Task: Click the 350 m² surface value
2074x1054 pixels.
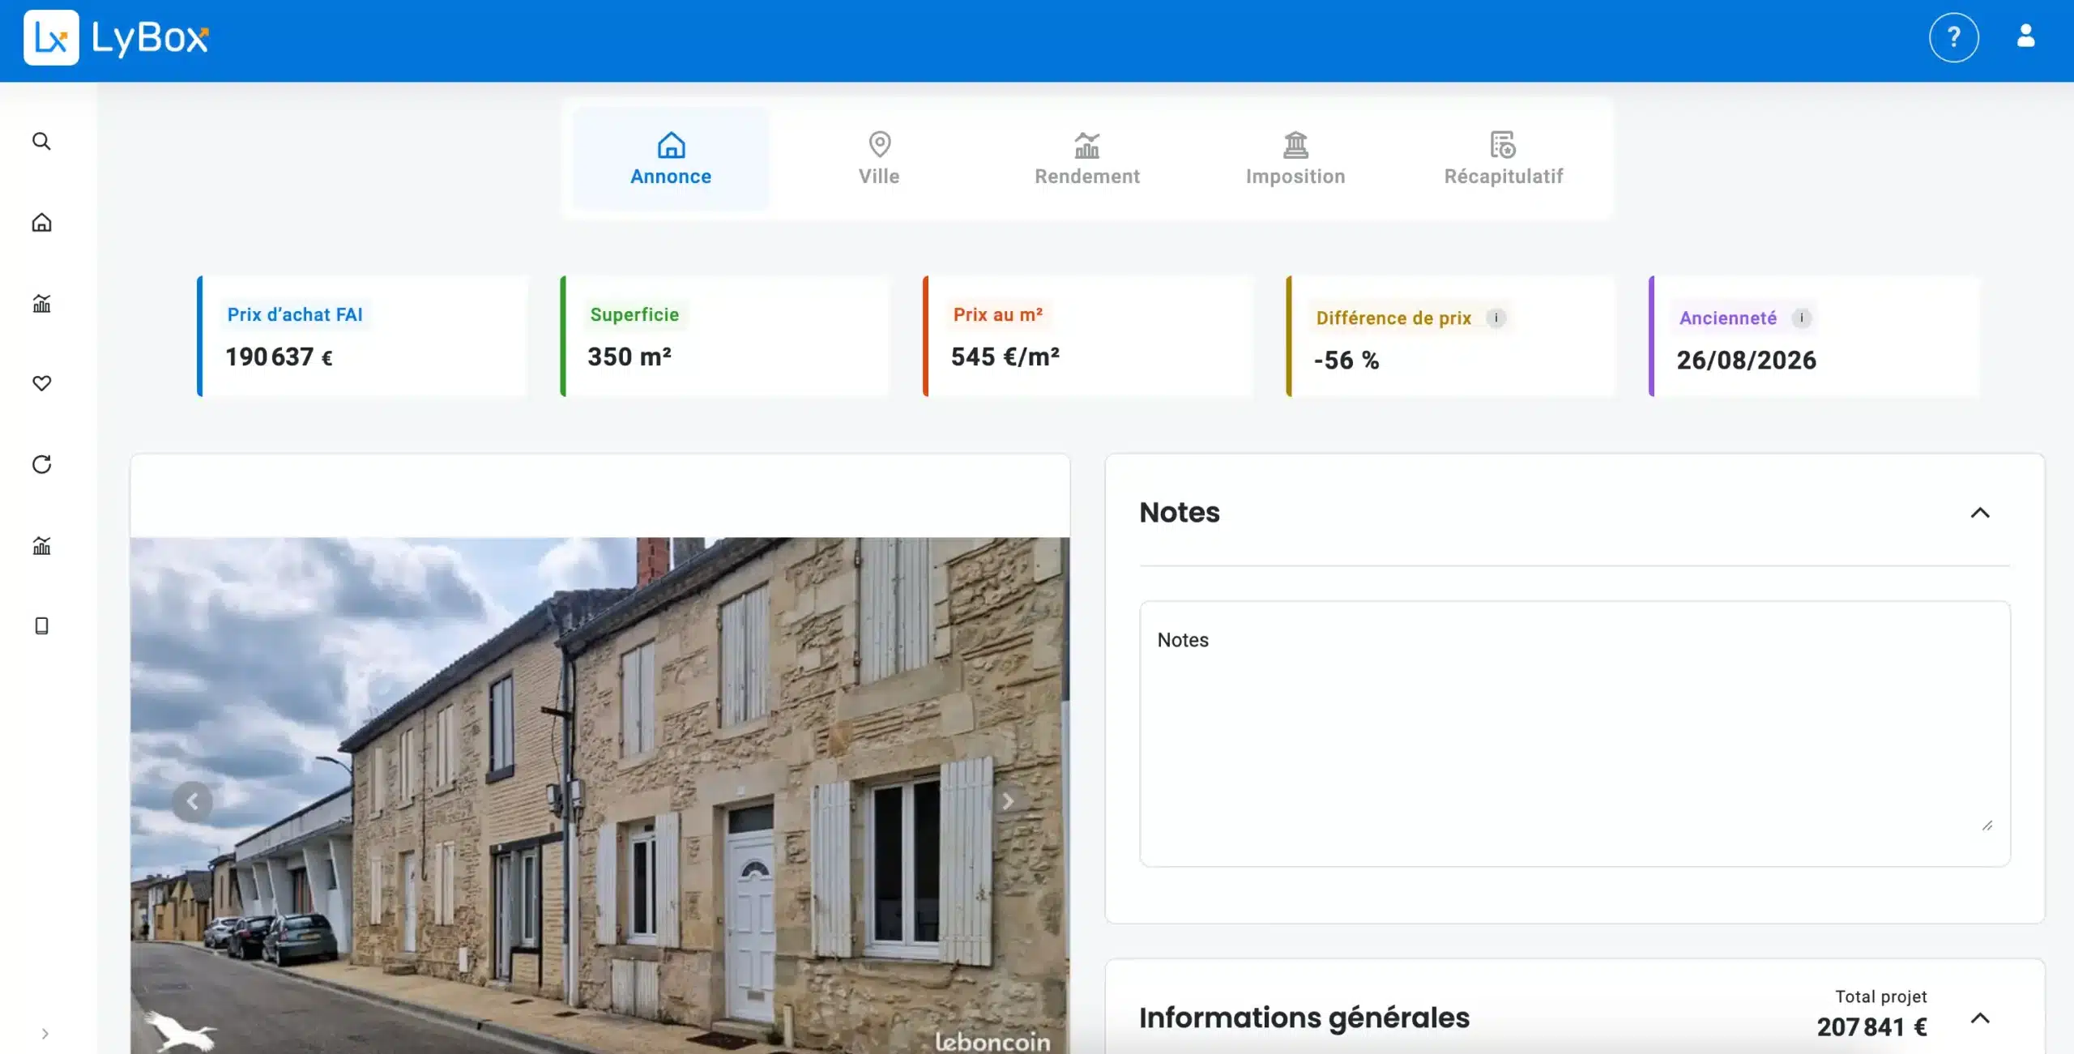Action: coord(629,357)
